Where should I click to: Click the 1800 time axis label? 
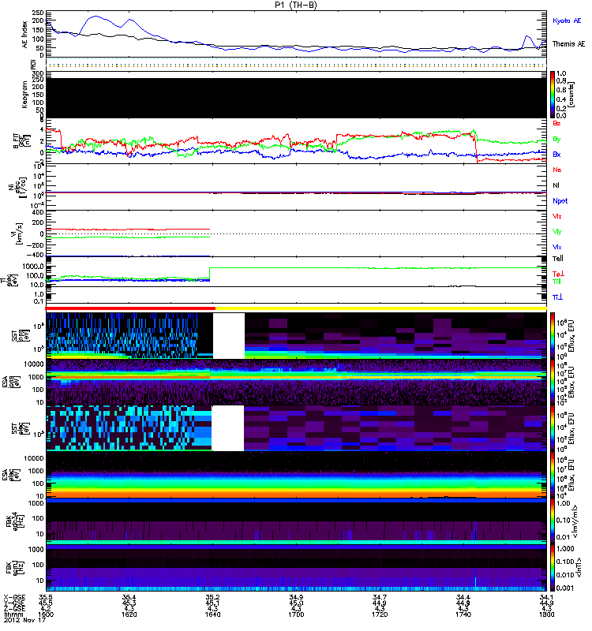546,614
